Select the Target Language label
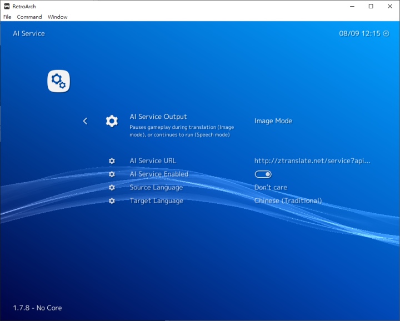 (x=156, y=201)
